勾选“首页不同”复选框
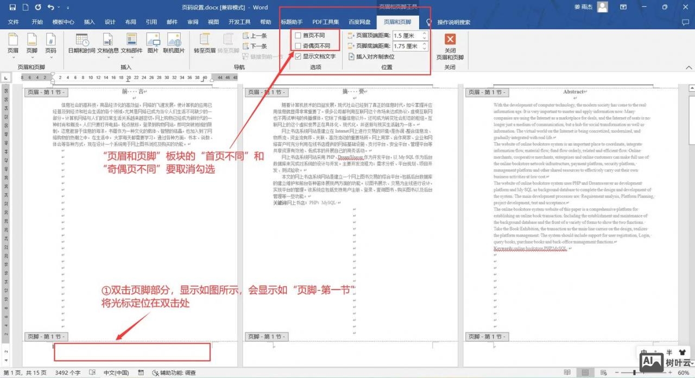The width and height of the screenshot is (695, 378). [x=298, y=36]
